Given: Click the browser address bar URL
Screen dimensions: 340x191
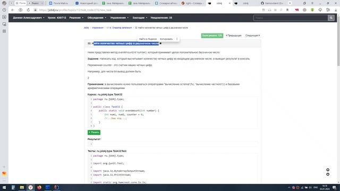Looking at the screenshot, I should 75,10.
